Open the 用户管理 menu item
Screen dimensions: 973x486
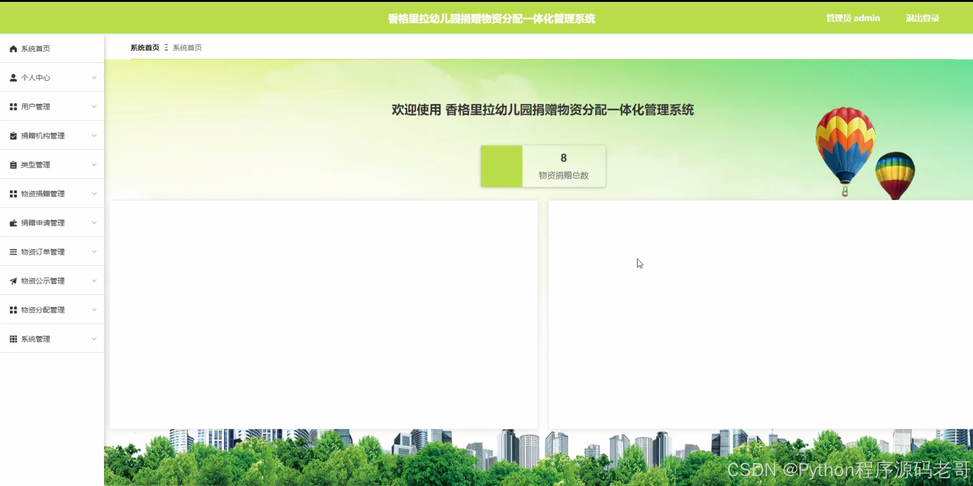point(36,106)
